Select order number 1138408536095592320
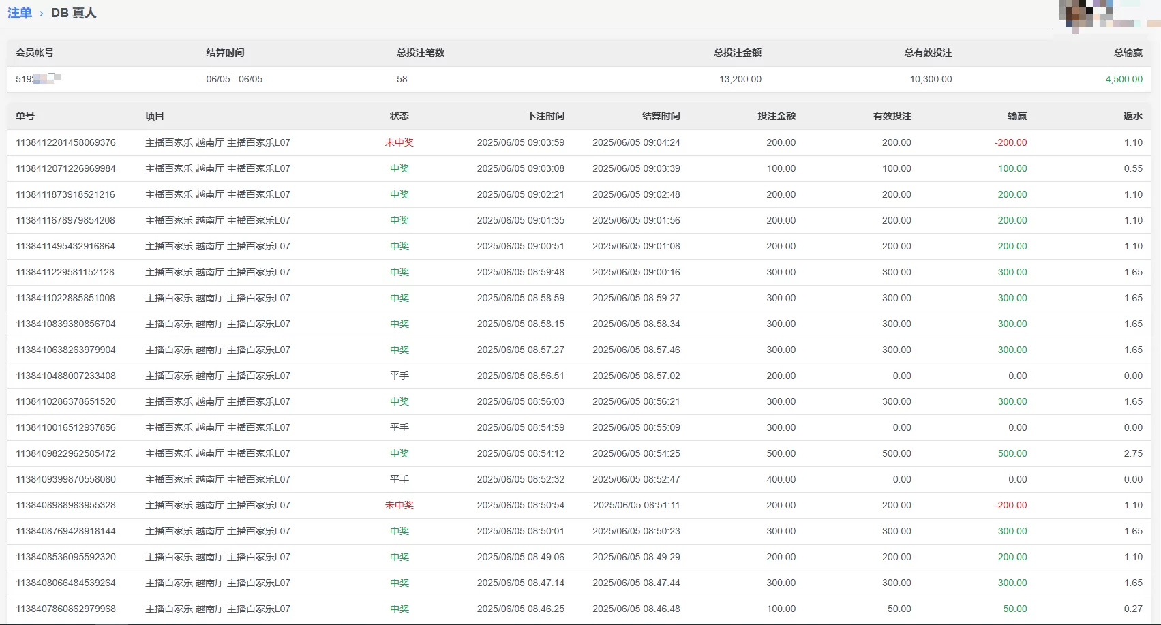Screen dimensions: 1161x625 [x=65, y=557]
